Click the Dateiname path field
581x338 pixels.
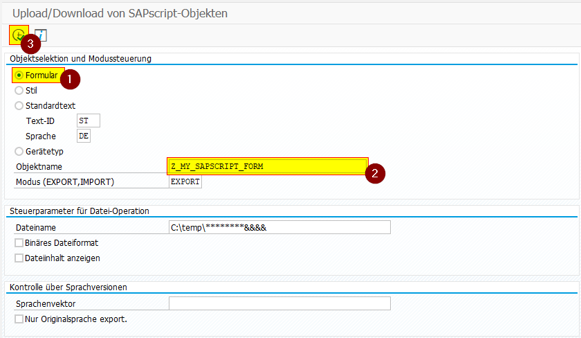(x=279, y=227)
